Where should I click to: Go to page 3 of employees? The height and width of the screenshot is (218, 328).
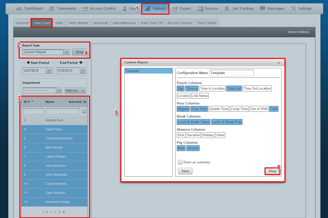55,212
